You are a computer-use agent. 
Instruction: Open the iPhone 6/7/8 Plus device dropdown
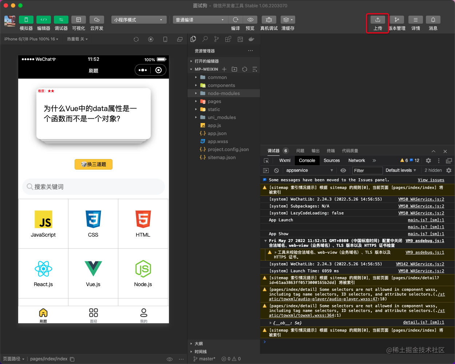pos(31,39)
